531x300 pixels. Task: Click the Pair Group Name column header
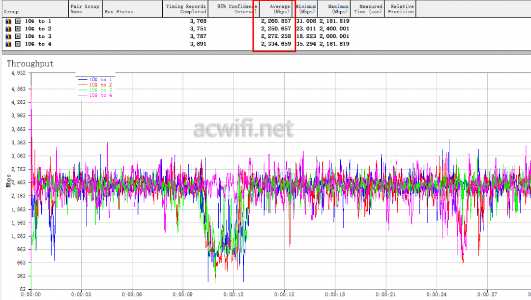coord(85,9)
